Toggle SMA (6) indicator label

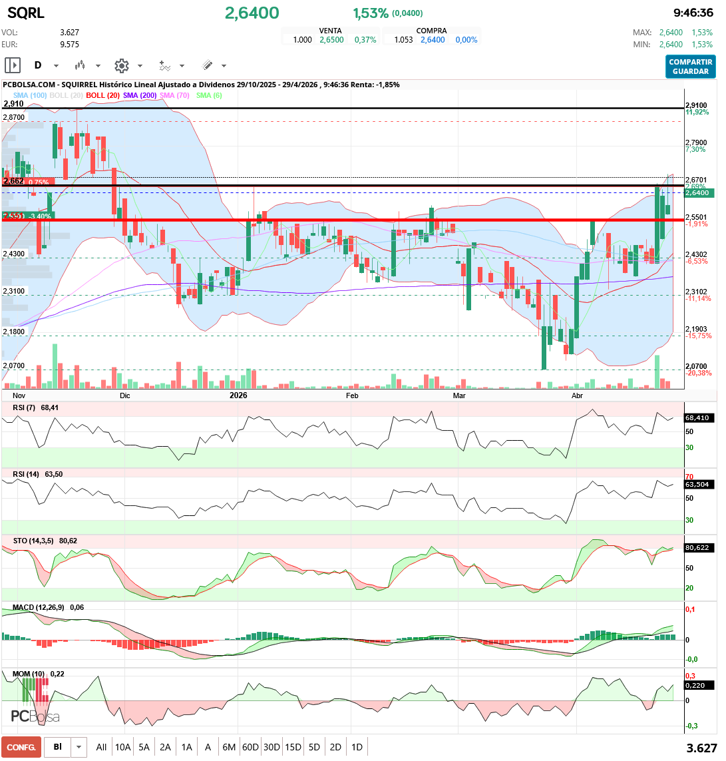tap(209, 95)
